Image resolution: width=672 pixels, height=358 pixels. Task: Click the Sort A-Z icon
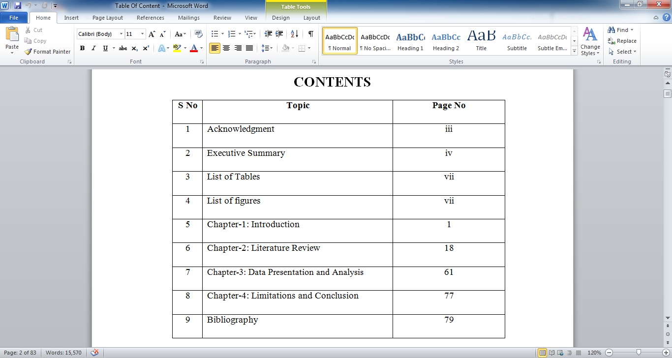295,34
